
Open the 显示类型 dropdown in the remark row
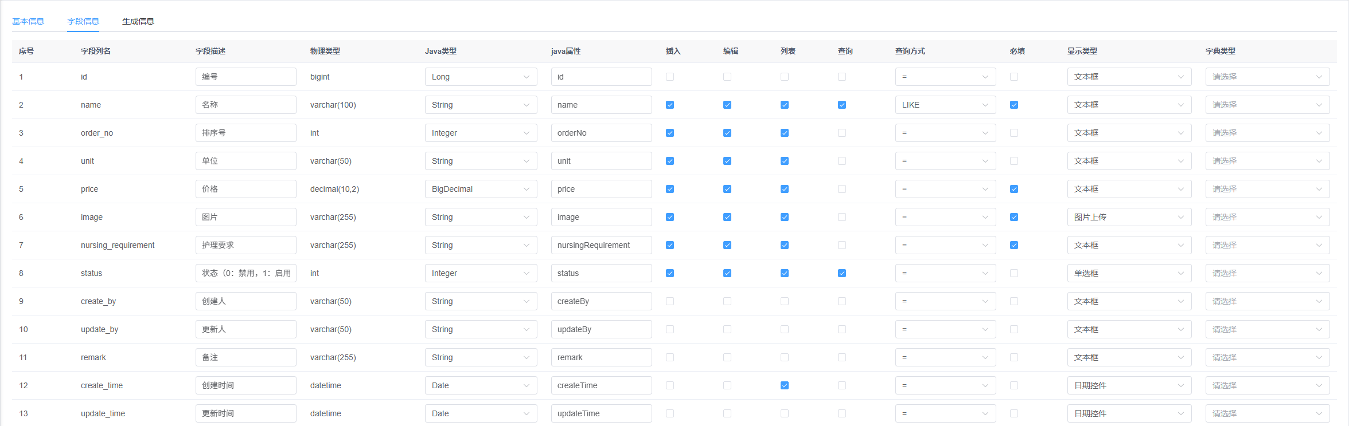tap(1129, 357)
